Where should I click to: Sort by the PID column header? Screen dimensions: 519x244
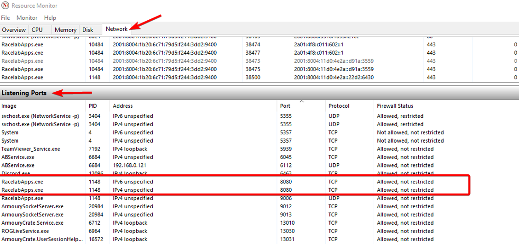pyautogui.click(x=93, y=106)
